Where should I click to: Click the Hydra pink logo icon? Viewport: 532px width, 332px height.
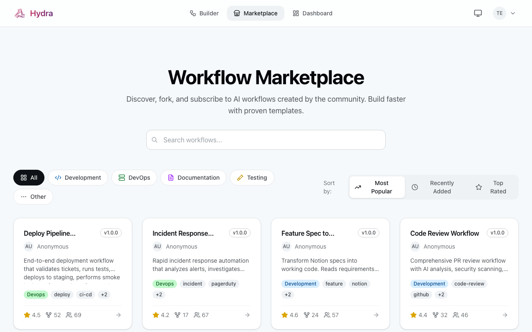tap(19, 13)
